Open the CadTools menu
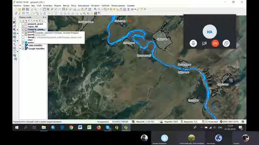259x145 pixels. 105,6
